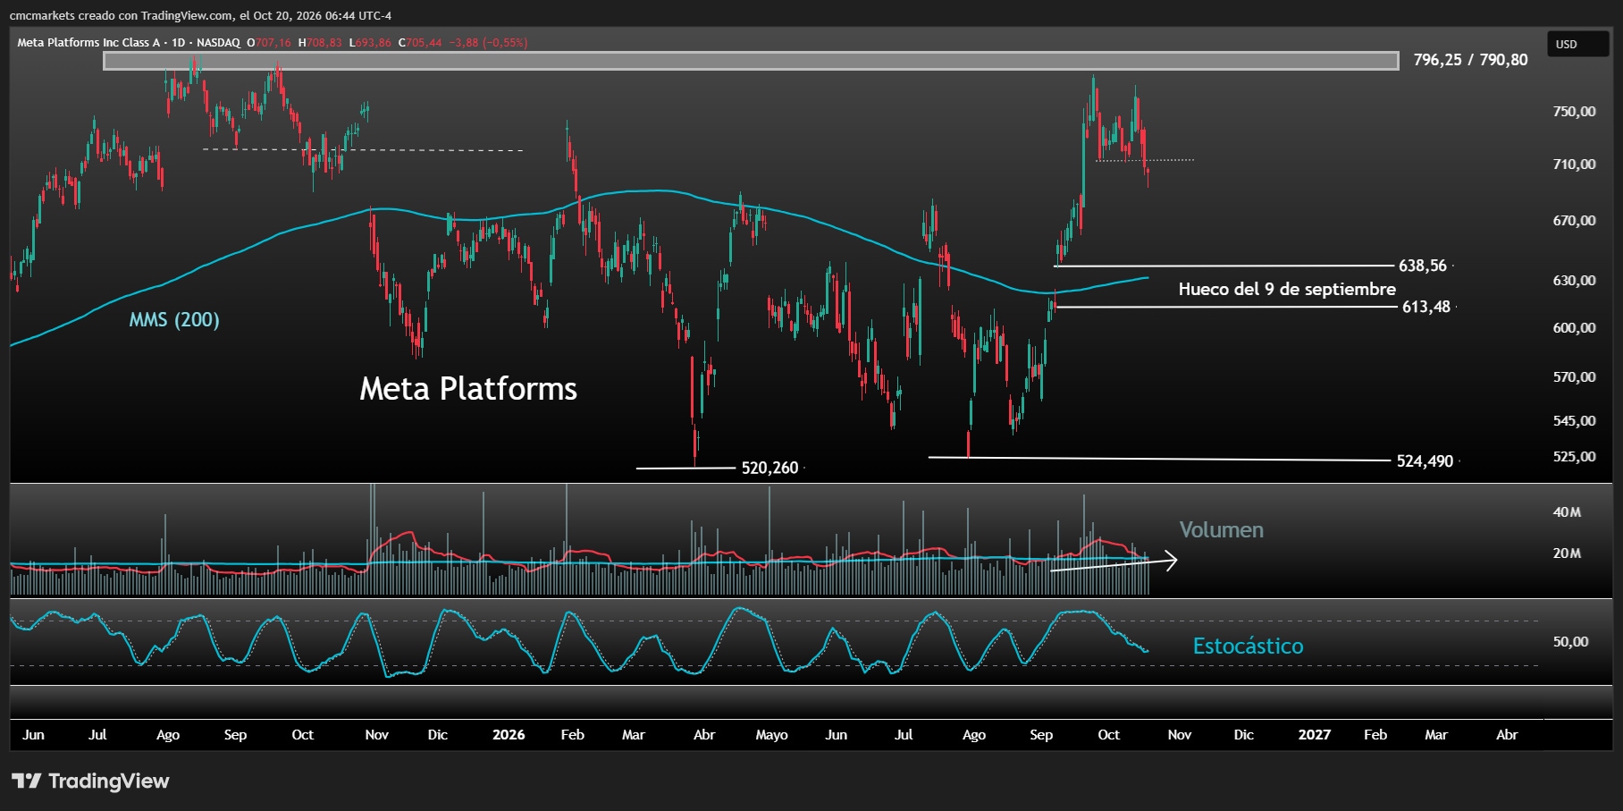Click the 638,56 gap level label
Screen dimensions: 1623x811
tap(1423, 266)
